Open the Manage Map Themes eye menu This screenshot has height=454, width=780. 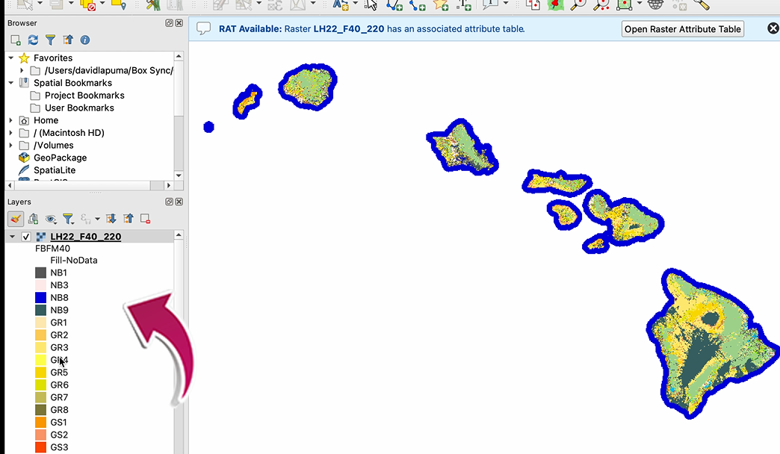(x=50, y=219)
